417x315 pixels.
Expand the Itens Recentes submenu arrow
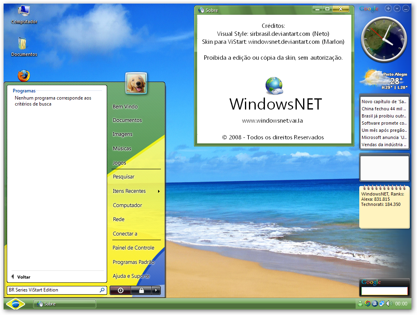[159, 191]
